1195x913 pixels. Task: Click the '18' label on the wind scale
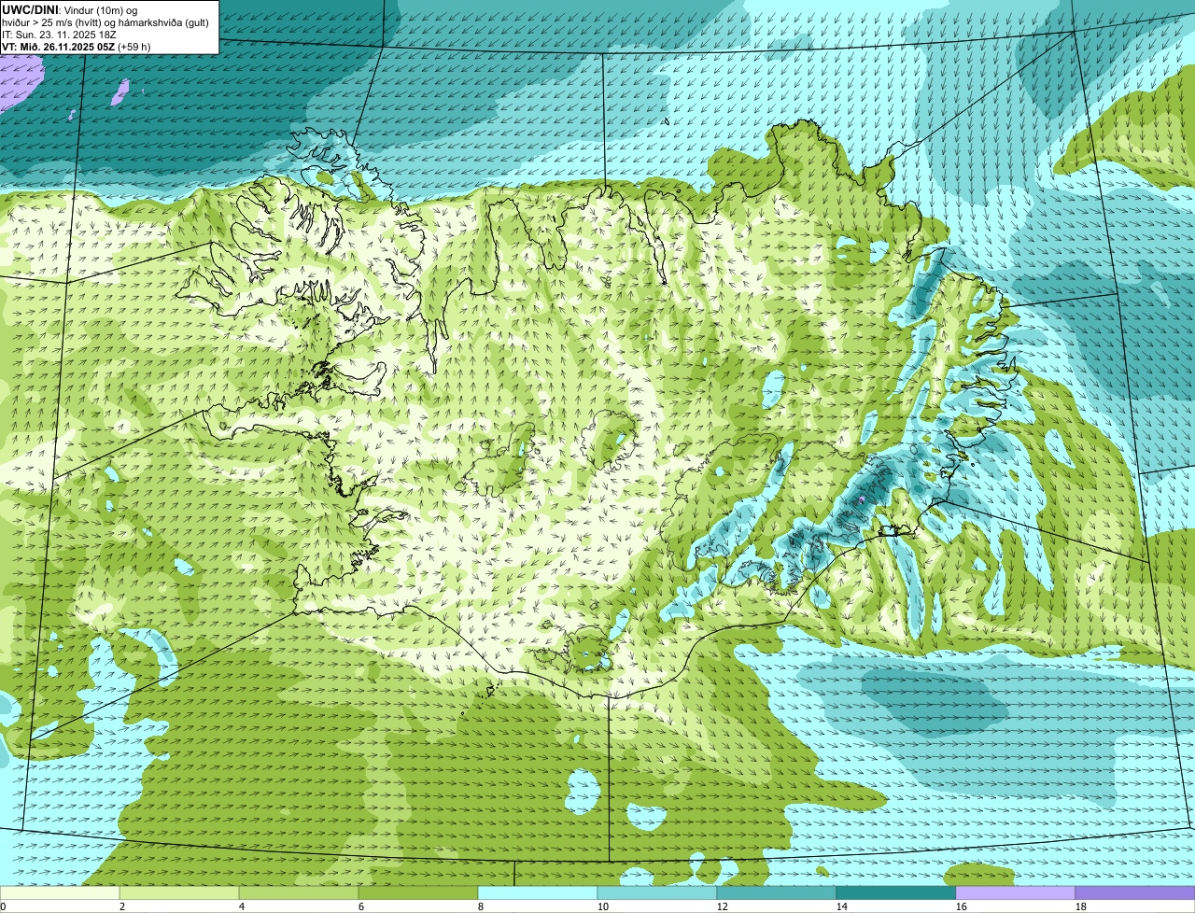[x=1081, y=906]
